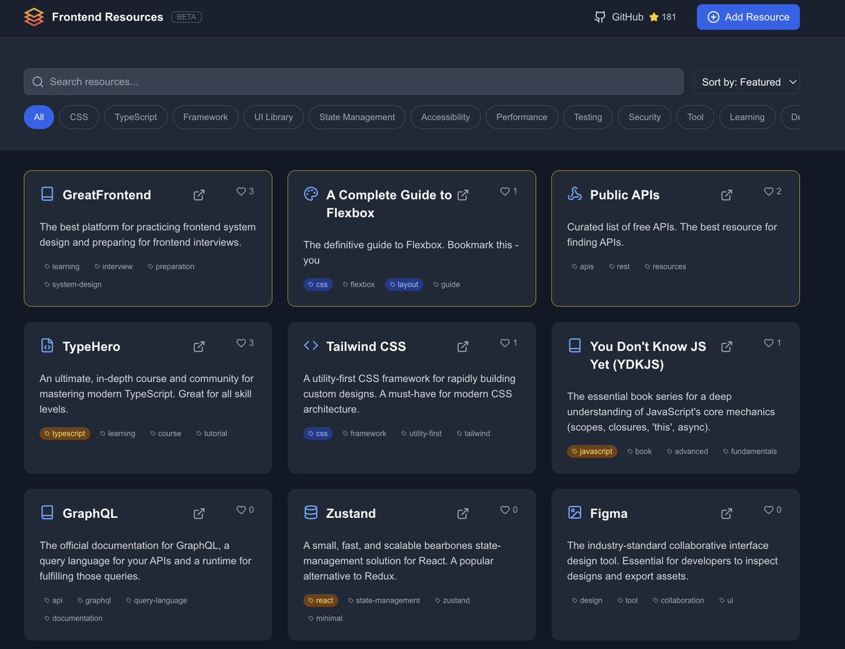Click the css tag on the Flexbox card
The image size is (845, 649).
point(318,285)
